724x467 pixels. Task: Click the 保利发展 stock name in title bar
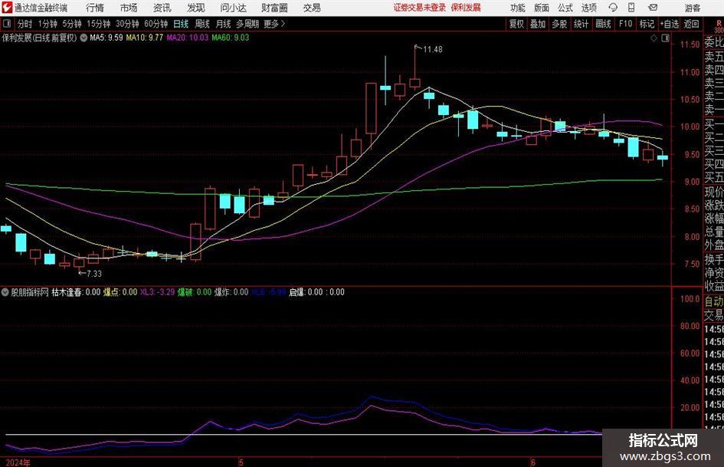click(x=466, y=8)
